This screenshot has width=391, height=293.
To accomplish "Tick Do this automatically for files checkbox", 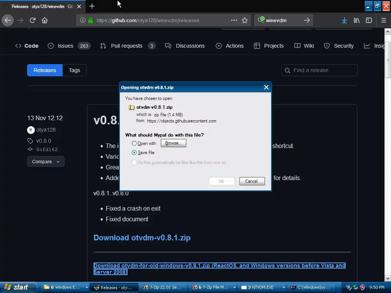I will [x=134, y=163].
